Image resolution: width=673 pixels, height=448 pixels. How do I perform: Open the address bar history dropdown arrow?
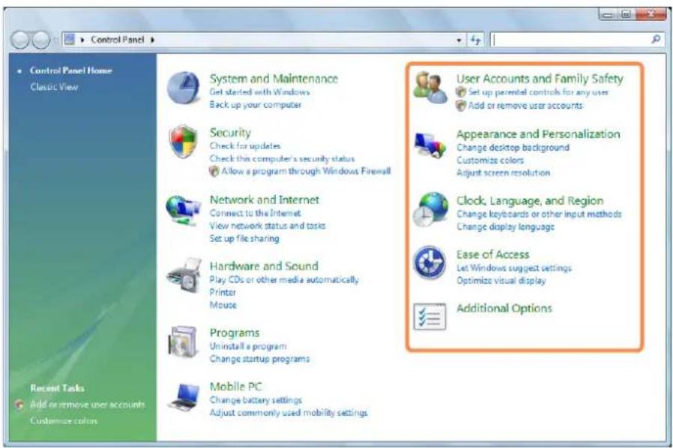459,40
